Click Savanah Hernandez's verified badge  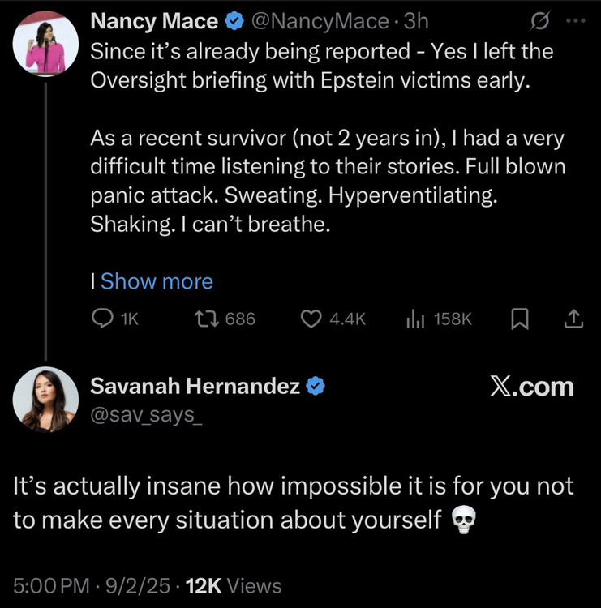click(x=315, y=387)
